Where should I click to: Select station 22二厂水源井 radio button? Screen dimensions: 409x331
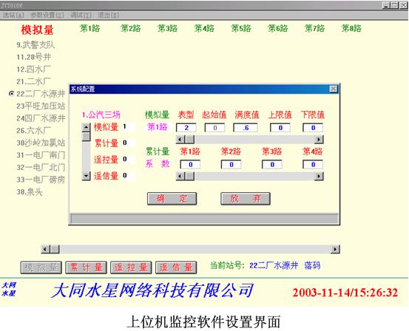(12, 93)
